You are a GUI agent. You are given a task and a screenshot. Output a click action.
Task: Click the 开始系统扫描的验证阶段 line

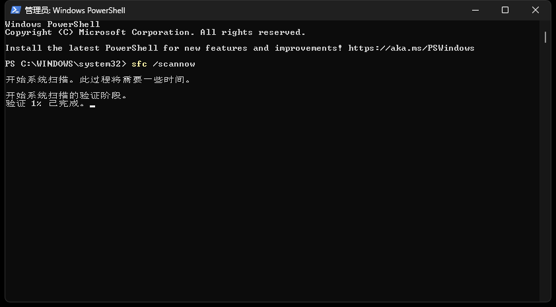[x=65, y=96]
